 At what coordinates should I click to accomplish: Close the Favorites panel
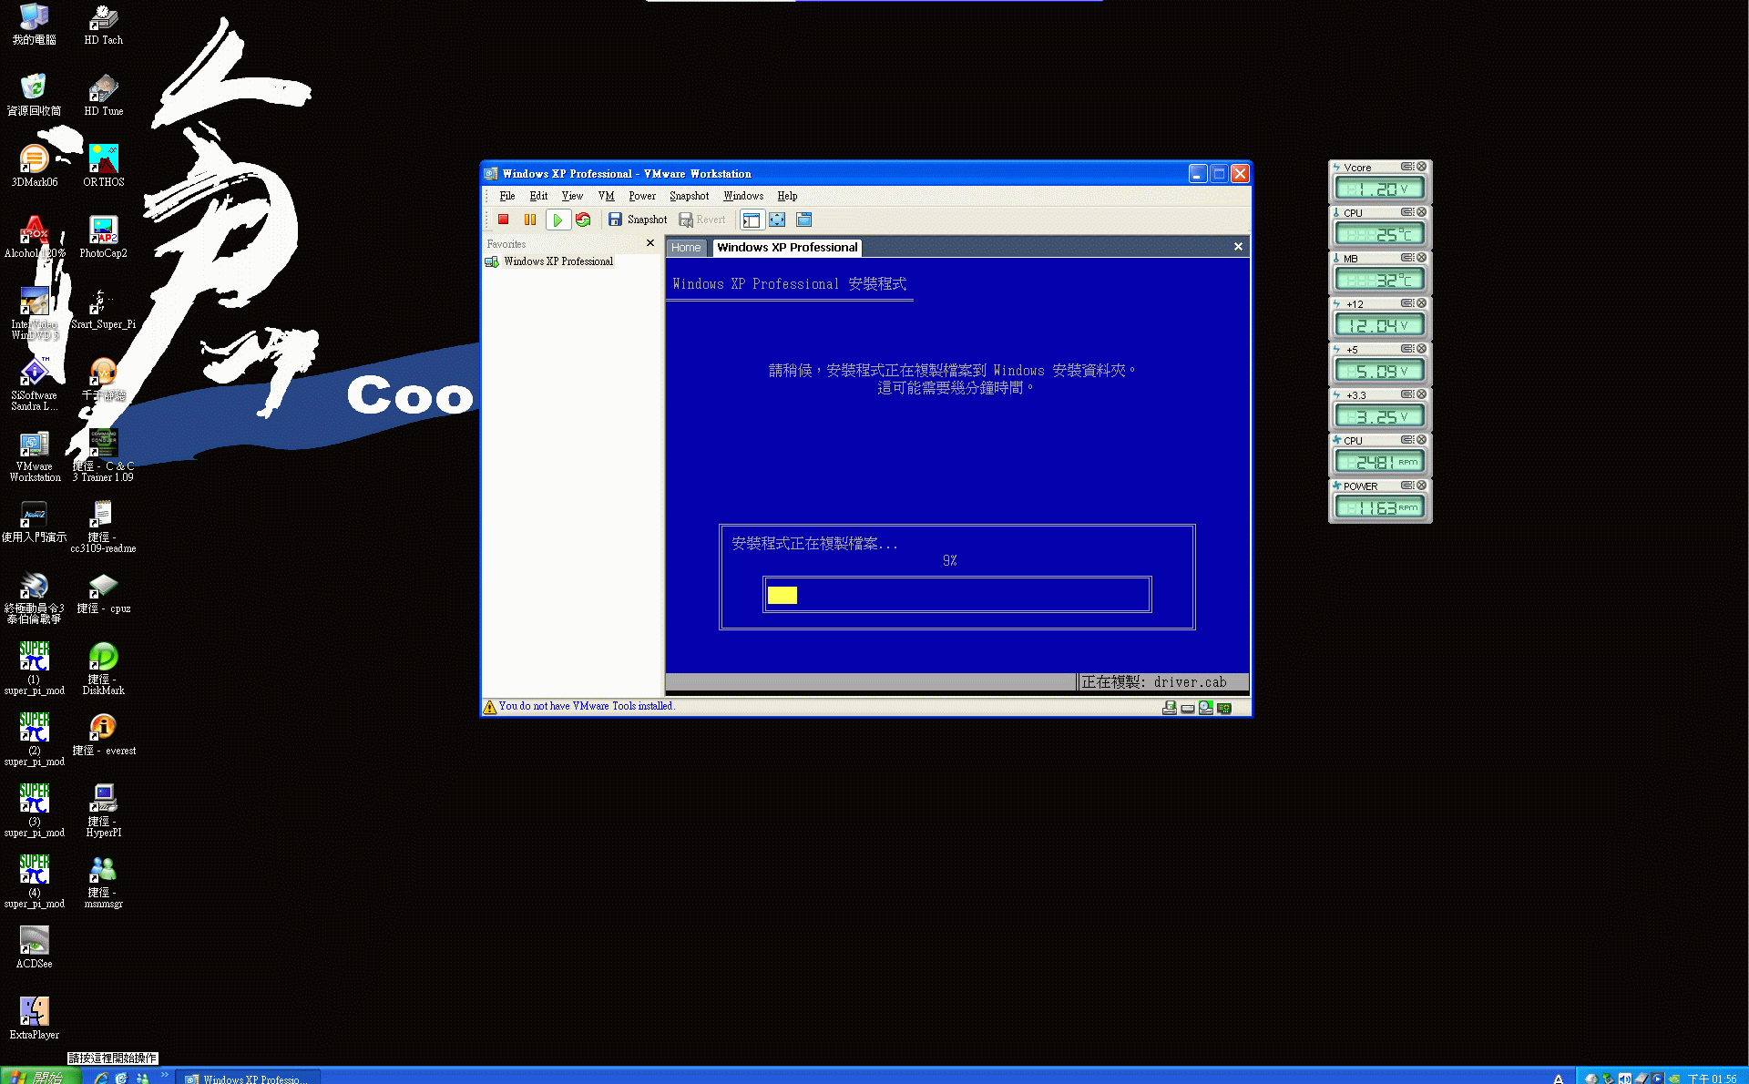click(650, 243)
